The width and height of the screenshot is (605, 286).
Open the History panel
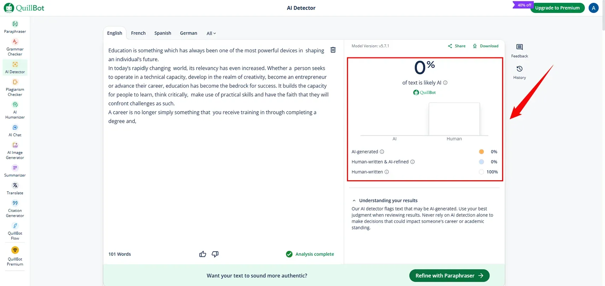(519, 72)
